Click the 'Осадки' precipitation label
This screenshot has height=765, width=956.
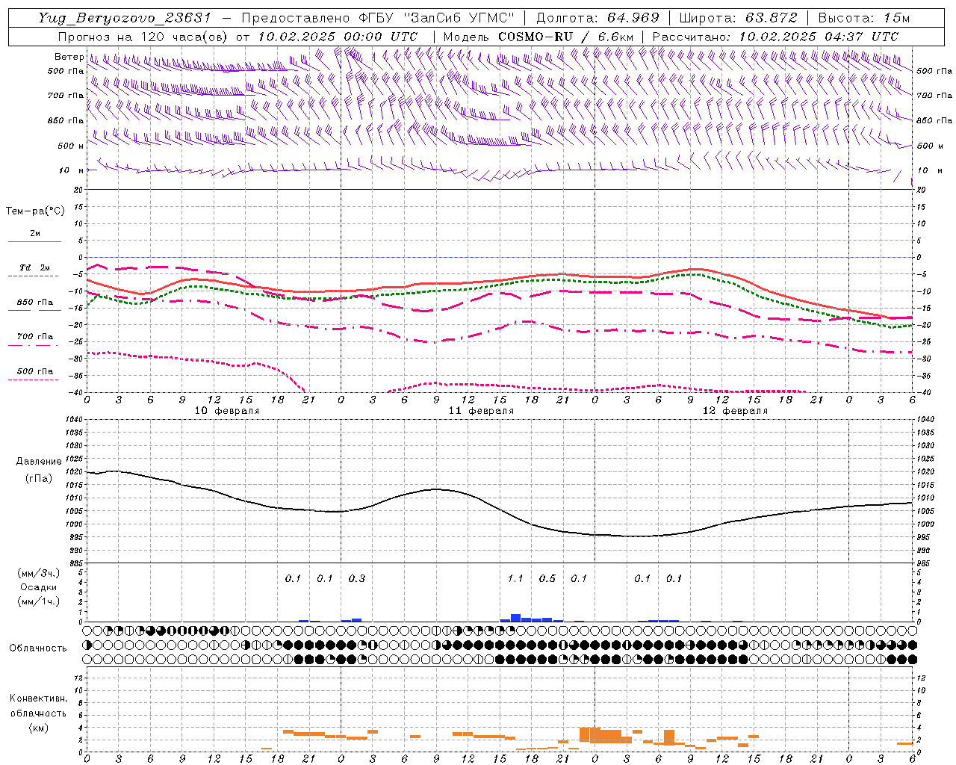click(39, 588)
